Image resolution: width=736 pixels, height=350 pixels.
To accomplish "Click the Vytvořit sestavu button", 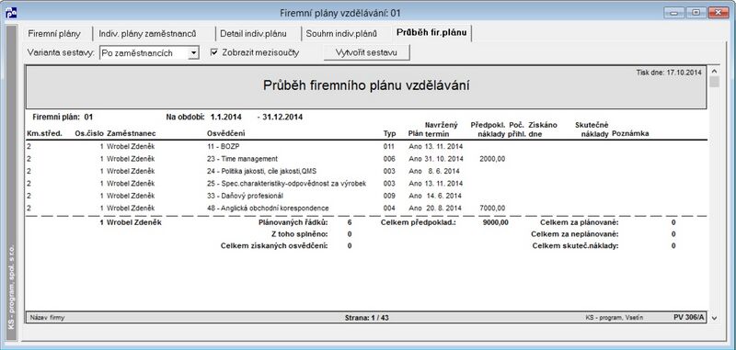I will (x=366, y=52).
